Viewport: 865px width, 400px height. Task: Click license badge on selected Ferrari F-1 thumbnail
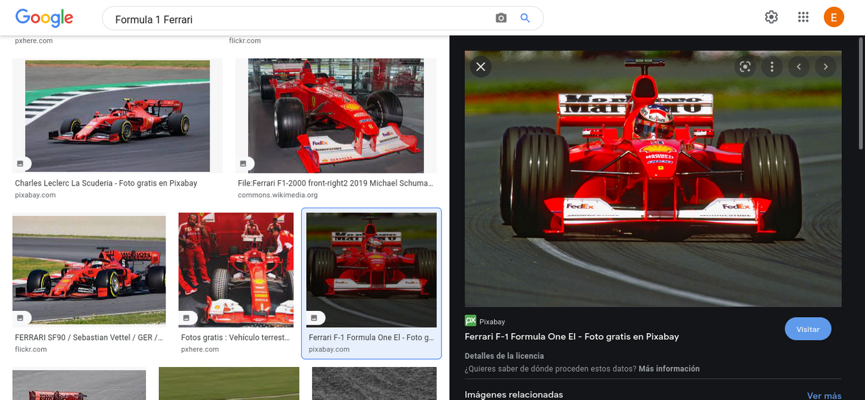(x=314, y=318)
